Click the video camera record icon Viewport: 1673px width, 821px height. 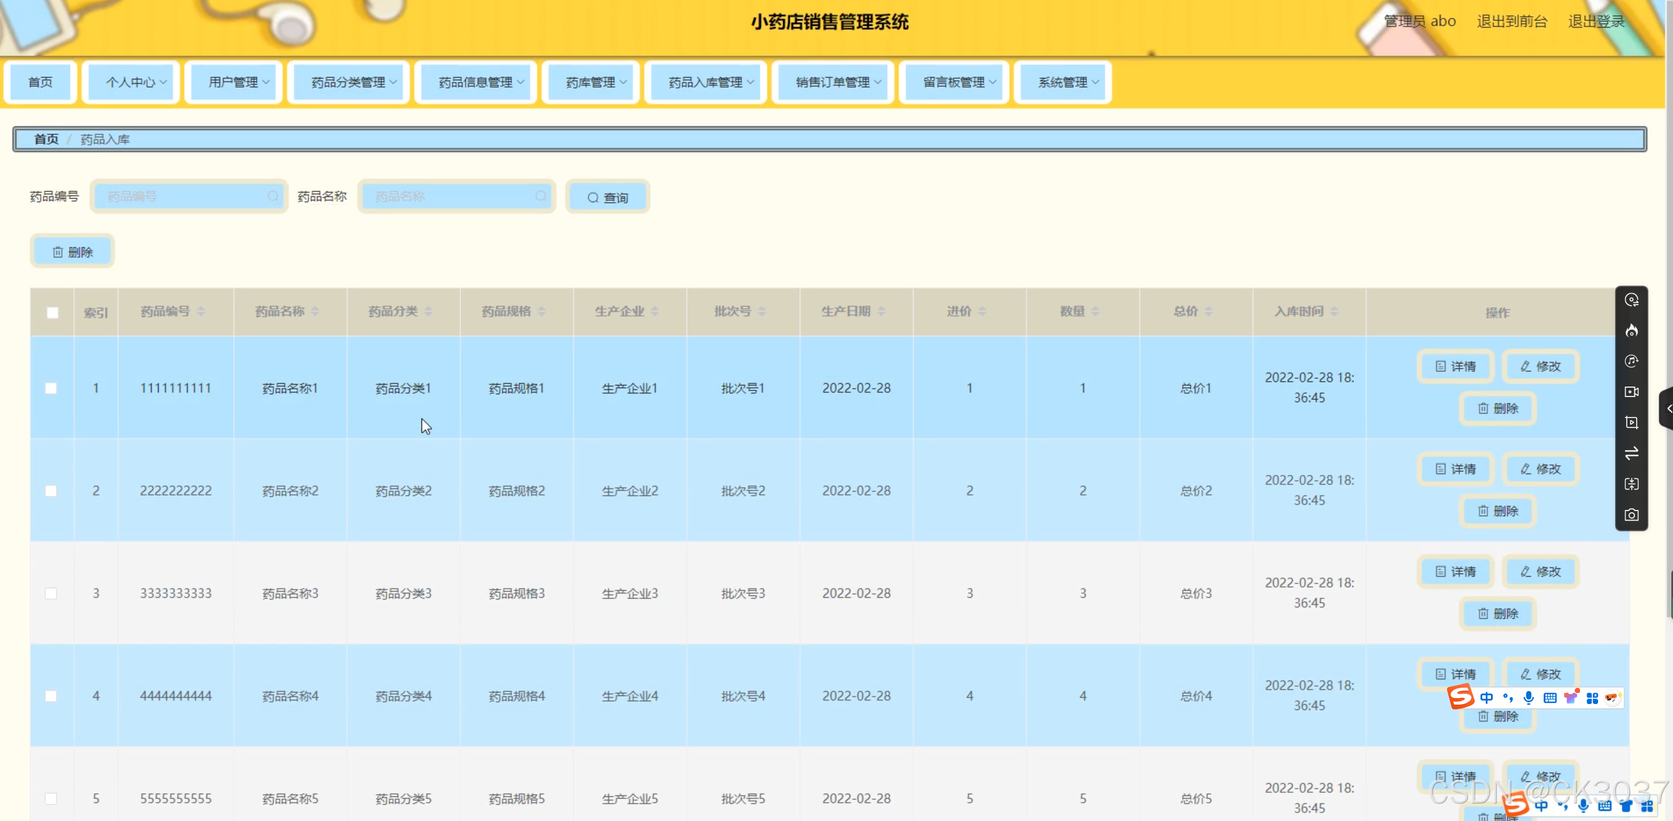coord(1631,392)
